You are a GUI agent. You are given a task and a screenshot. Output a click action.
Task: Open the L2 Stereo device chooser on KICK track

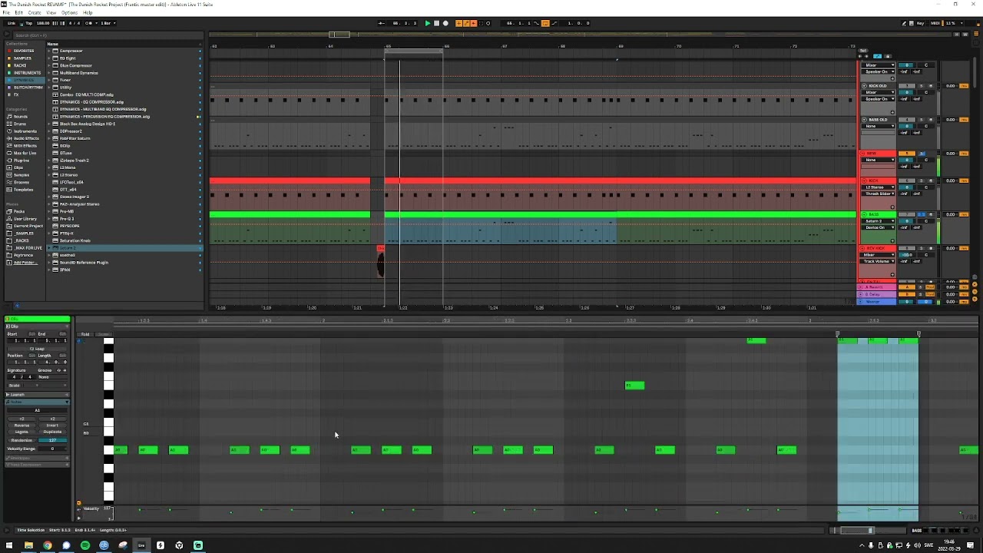[878, 187]
